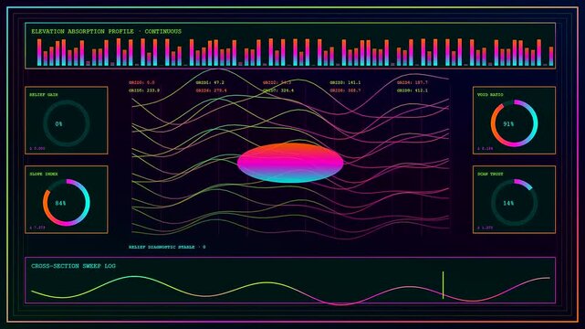585x329 pixels.
Task: Select the GRID7: 324.4 legend entry
Action: click(278, 90)
